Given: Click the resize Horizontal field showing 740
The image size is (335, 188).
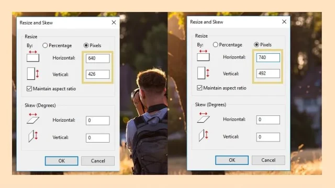Looking at the screenshot, I should pos(268,57).
